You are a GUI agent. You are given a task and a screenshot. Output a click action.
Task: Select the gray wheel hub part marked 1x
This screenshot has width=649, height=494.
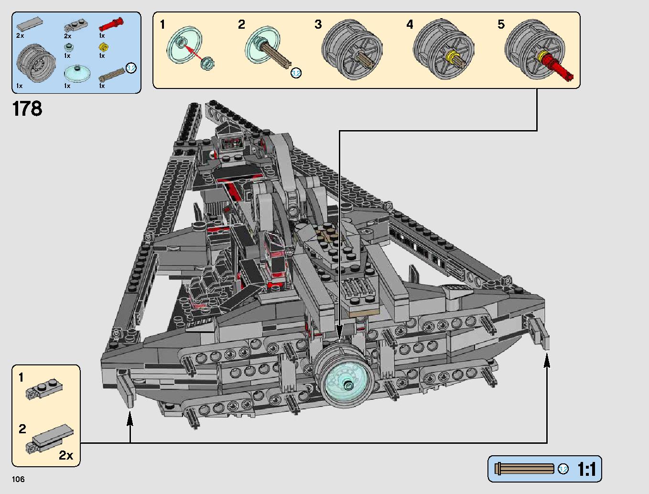click(x=36, y=64)
